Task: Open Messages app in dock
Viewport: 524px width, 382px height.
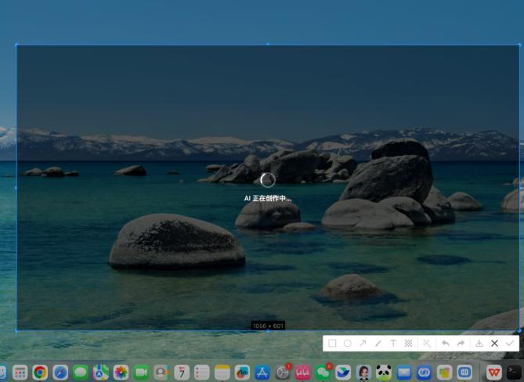Action: coord(81,373)
